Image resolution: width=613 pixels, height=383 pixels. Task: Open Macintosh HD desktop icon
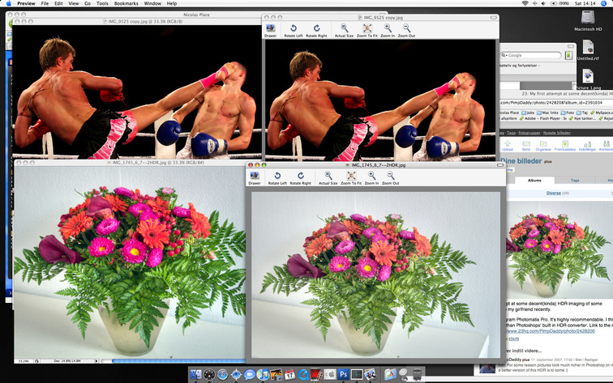point(588,21)
